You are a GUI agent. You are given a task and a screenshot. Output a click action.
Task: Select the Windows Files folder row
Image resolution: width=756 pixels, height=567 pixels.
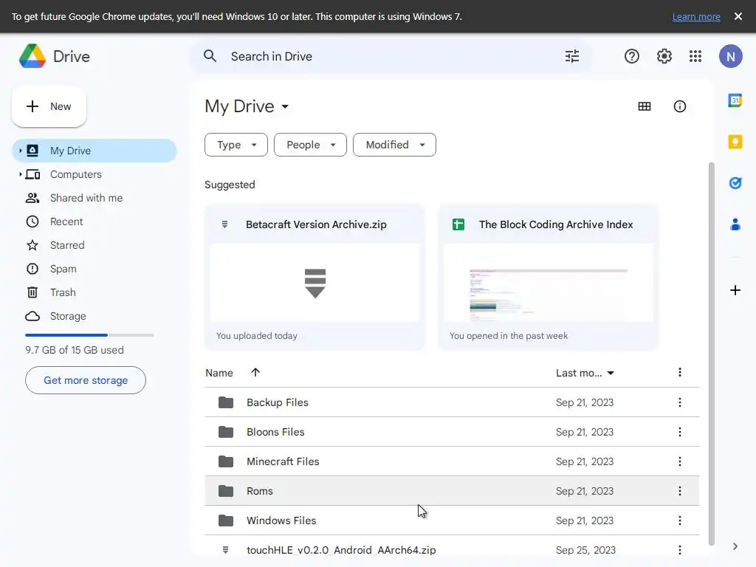452,520
